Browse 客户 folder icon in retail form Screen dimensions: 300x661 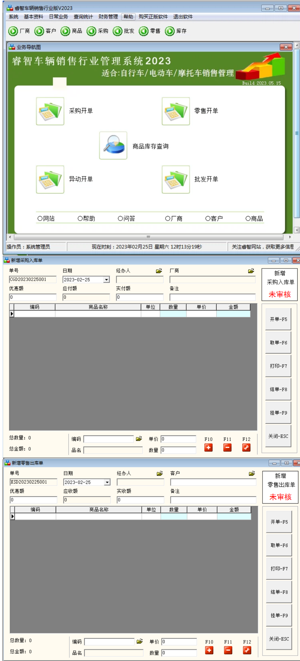point(252,473)
